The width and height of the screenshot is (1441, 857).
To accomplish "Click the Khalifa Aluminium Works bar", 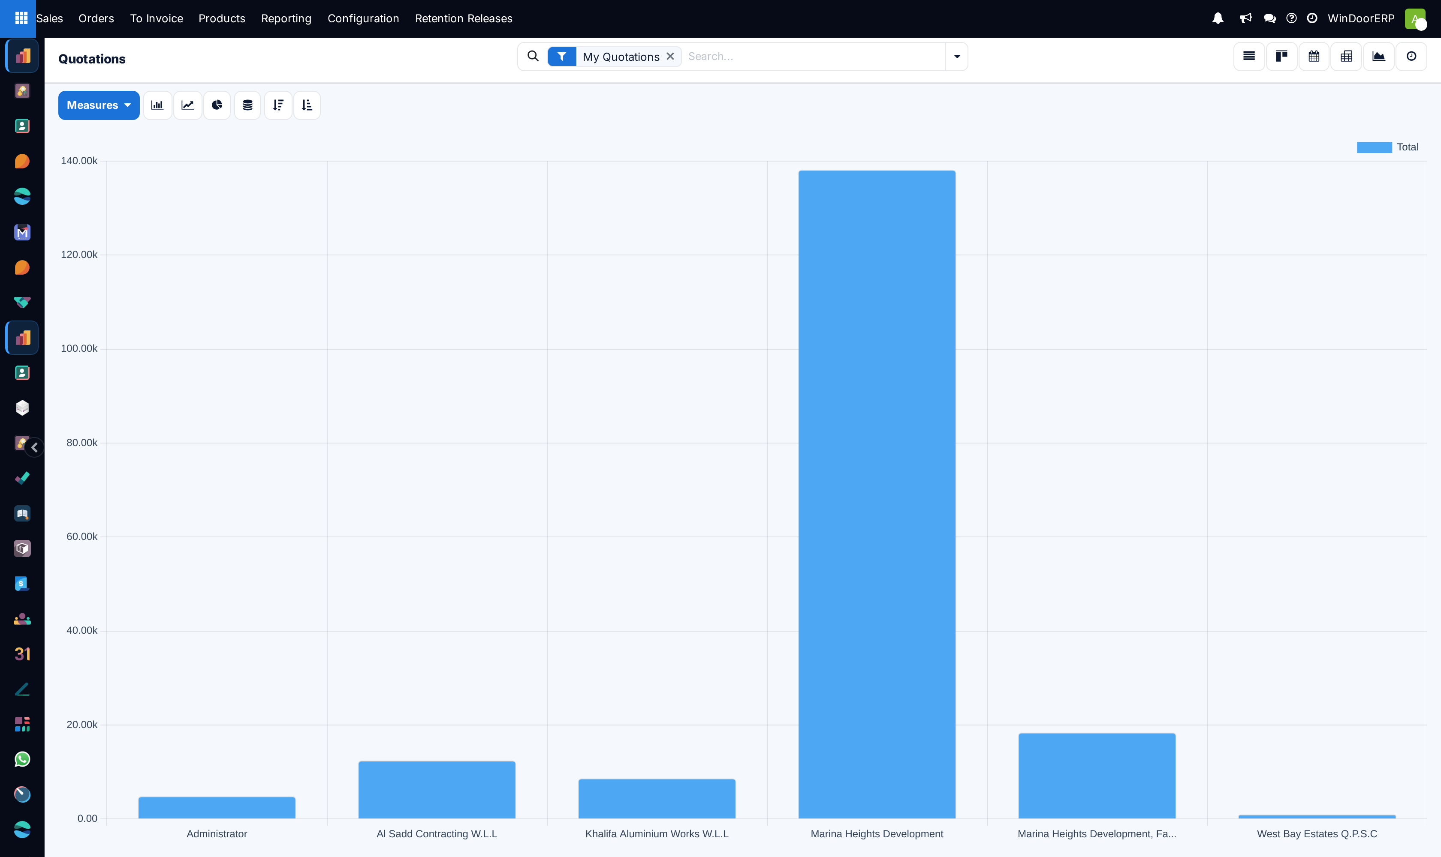I will pyautogui.click(x=657, y=799).
